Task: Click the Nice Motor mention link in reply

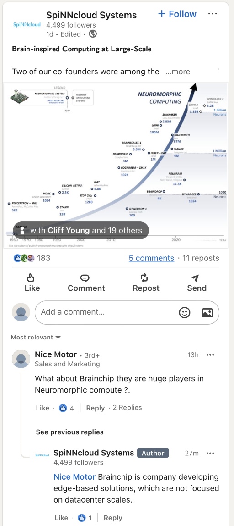Action: [x=74, y=476]
